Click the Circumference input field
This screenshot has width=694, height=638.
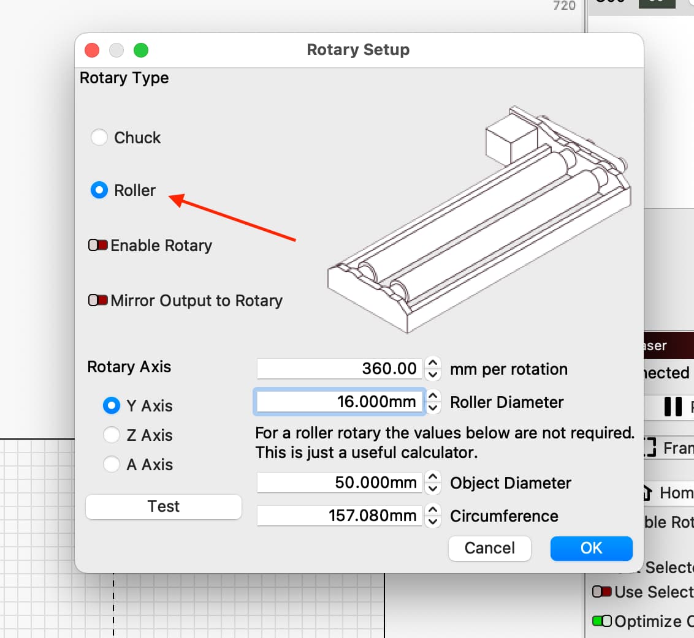click(340, 516)
